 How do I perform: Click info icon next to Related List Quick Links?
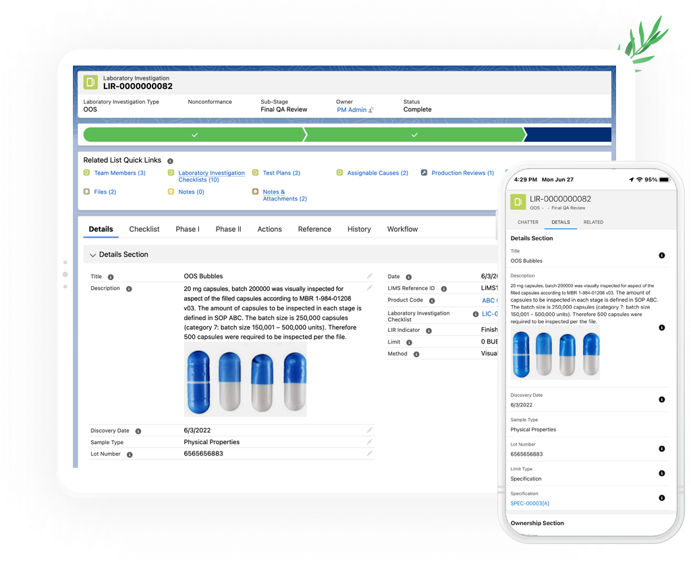pyautogui.click(x=170, y=161)
